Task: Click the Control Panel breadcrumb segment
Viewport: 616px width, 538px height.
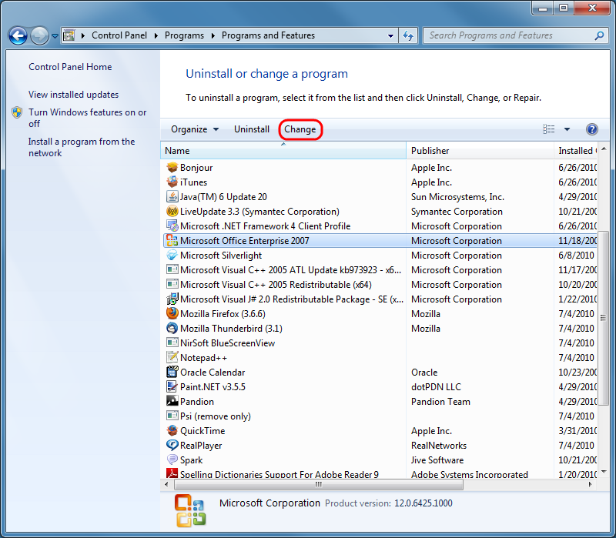Action: click(x=119, y=35)
